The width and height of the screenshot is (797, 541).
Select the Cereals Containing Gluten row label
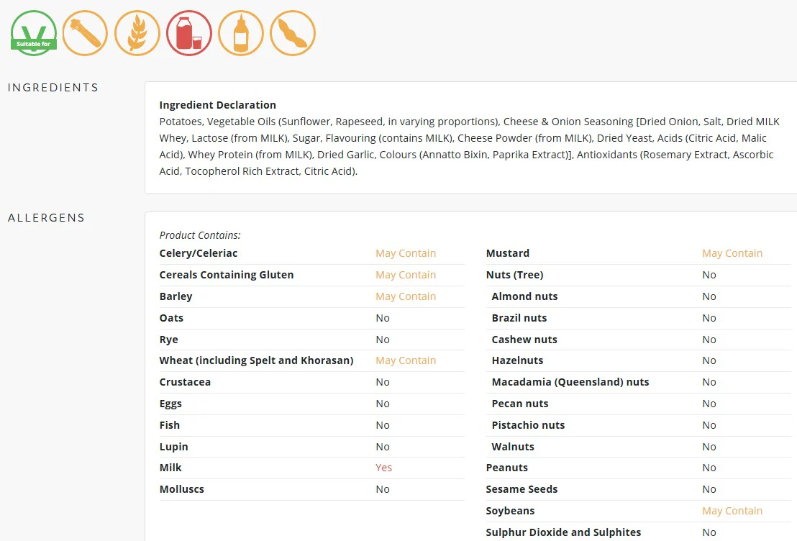227,275
